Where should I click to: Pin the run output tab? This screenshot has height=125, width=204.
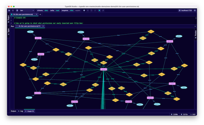coord(17,26)
